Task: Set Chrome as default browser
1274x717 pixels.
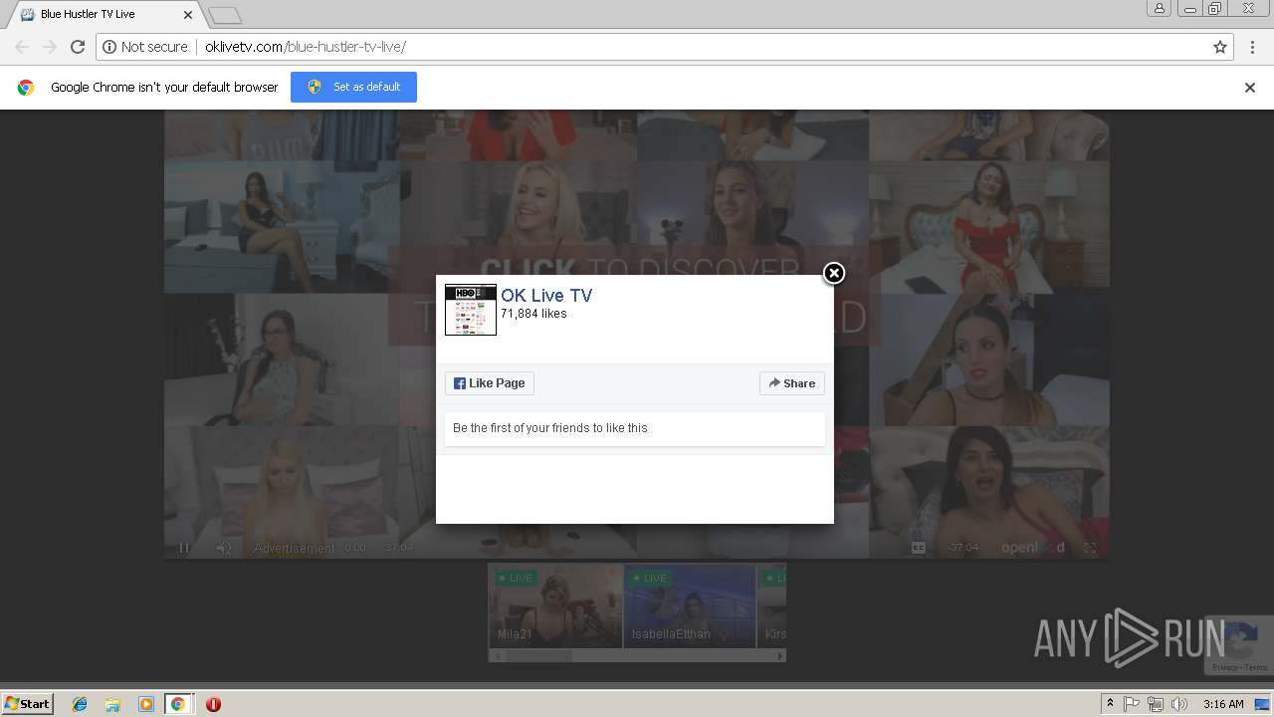Action: pos(353,87)
